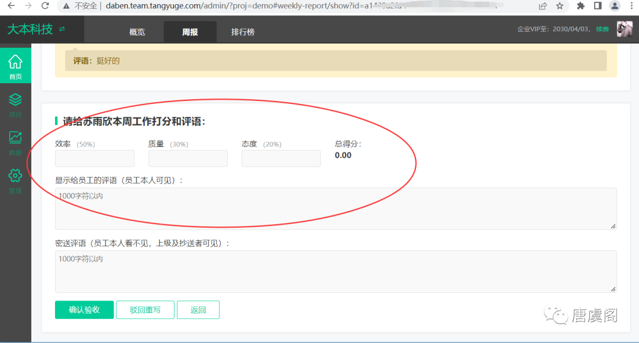Click the browser forward arrow
639x343 pixels.
pos(28,6)
